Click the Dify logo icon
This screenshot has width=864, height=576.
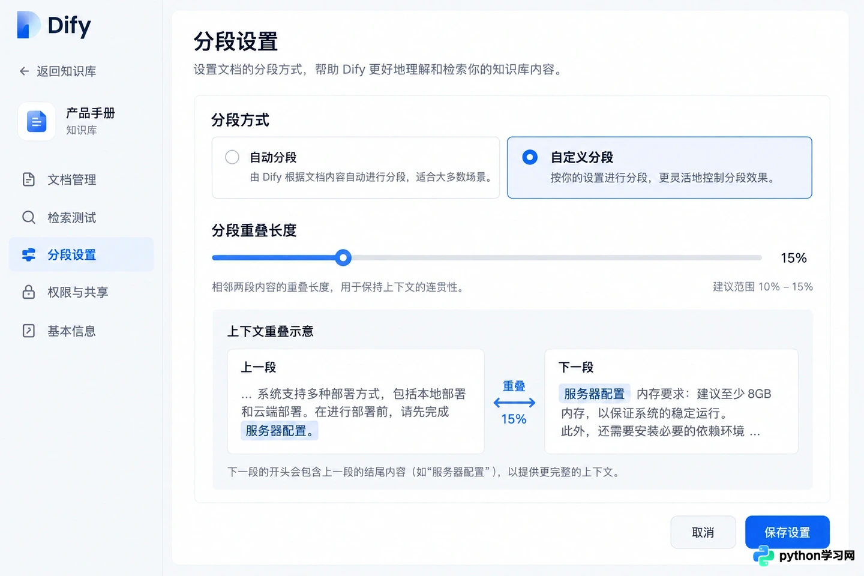[x=28, y=25]
